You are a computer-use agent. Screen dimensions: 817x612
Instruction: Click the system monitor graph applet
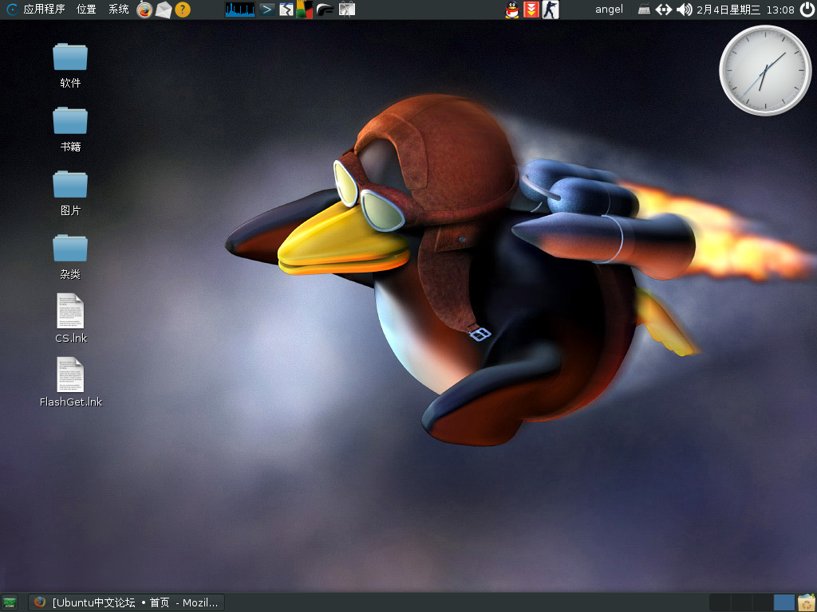click(x=240, y=10)
